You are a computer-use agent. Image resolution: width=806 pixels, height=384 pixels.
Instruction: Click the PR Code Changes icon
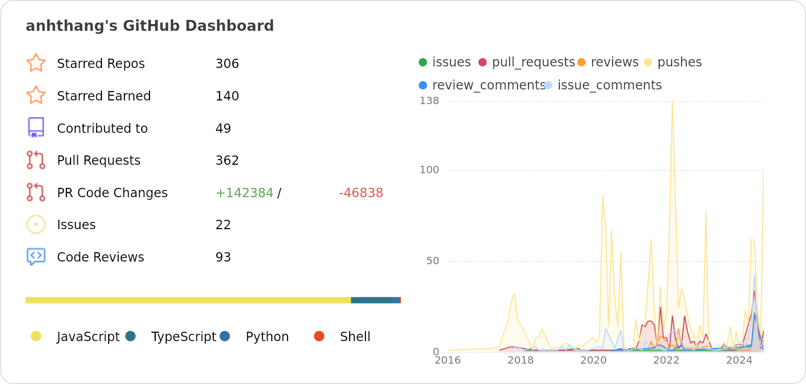click(x=36, y=193)
